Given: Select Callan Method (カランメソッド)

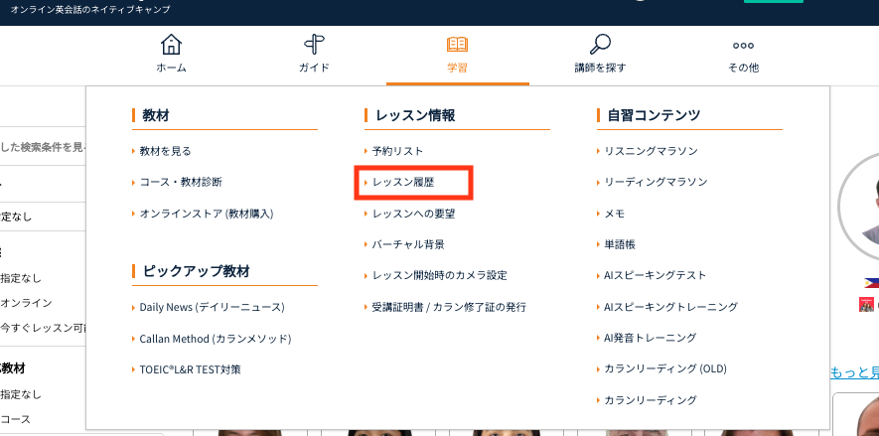Looking at the screenshot, I should (215, 339).
